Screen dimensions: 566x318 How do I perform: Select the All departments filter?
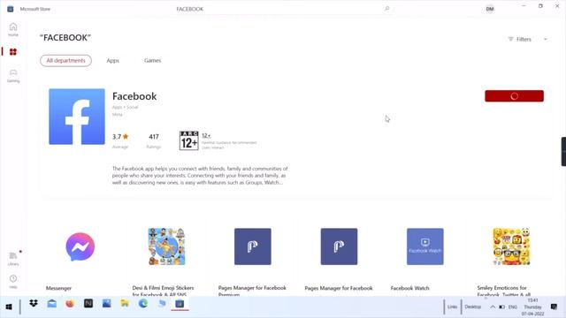(x=65, y=61)
